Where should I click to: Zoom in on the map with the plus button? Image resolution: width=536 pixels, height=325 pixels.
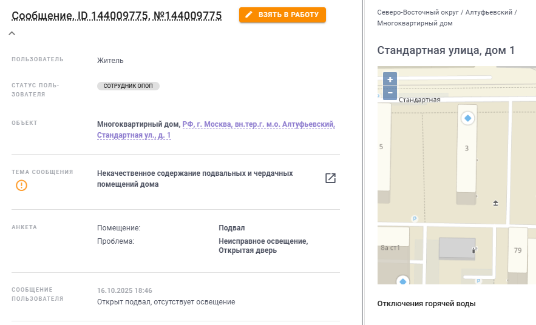390,79
